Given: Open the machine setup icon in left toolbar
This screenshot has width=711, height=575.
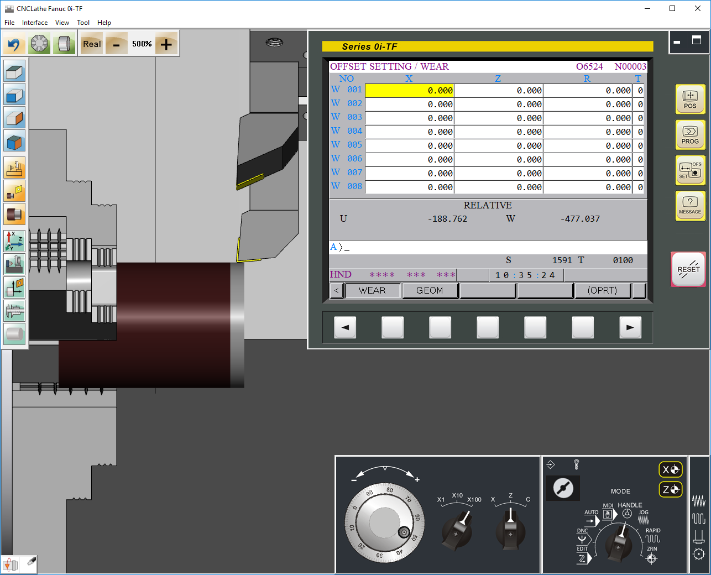Looking at the screenshot, I should (14, 168).
